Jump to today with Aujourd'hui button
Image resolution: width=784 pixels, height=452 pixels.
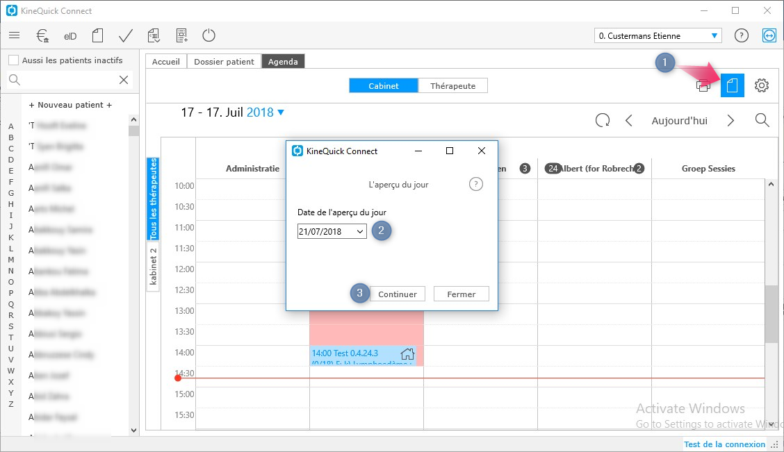pos(679,121)
